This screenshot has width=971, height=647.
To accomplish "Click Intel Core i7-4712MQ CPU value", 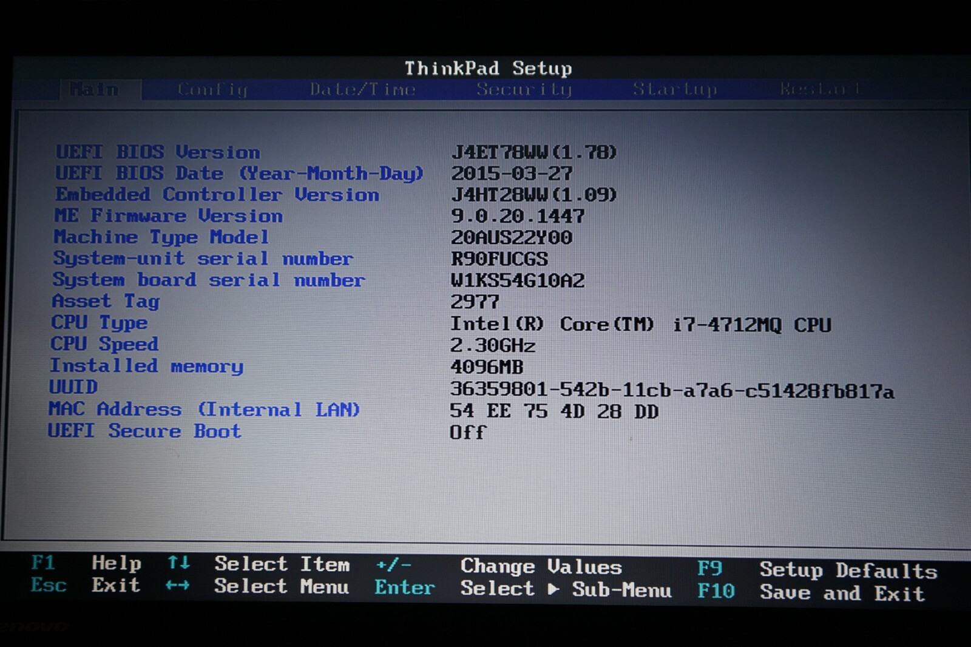I will (x=640, y=325).
